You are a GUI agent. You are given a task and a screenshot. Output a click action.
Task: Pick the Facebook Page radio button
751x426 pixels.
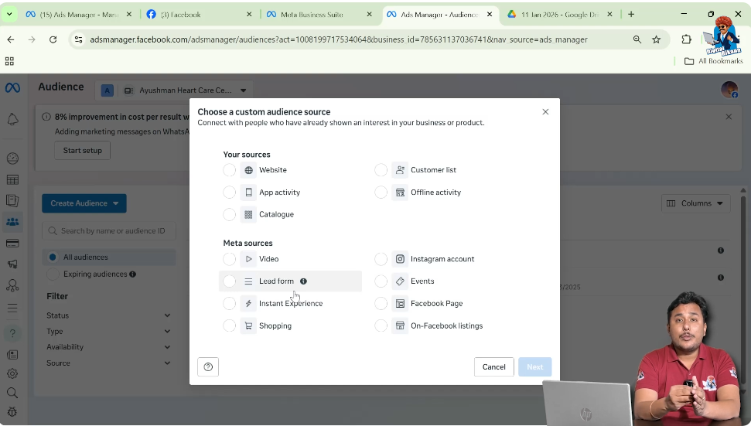(381, 304)
